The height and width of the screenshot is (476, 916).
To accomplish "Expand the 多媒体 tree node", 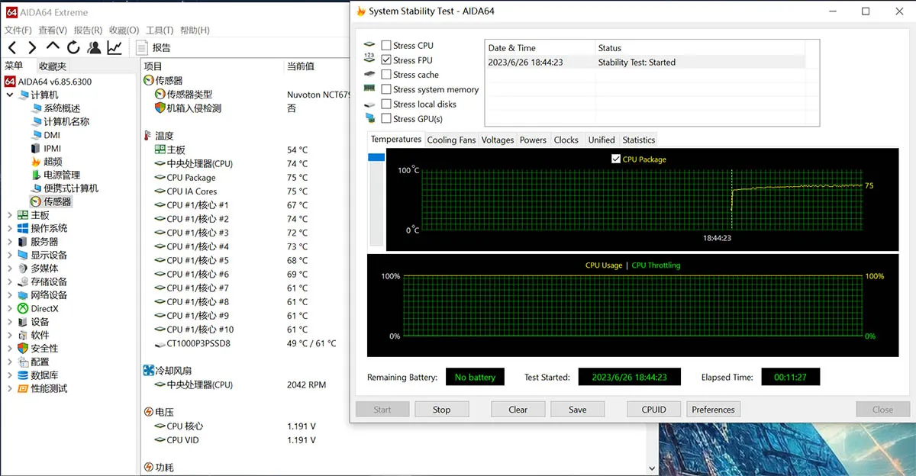I will pyautogui.click(x=9, y=269).
